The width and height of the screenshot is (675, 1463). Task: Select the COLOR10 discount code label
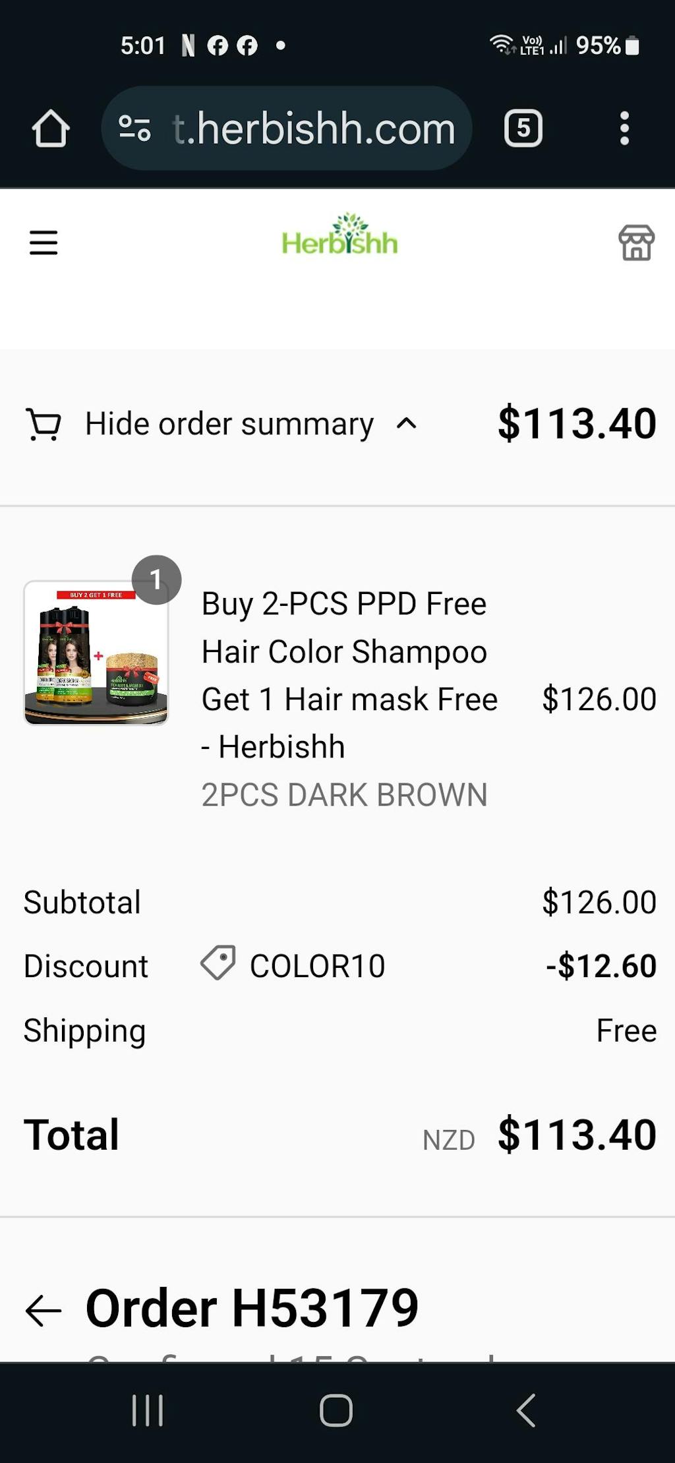click(x=317, y=966)
